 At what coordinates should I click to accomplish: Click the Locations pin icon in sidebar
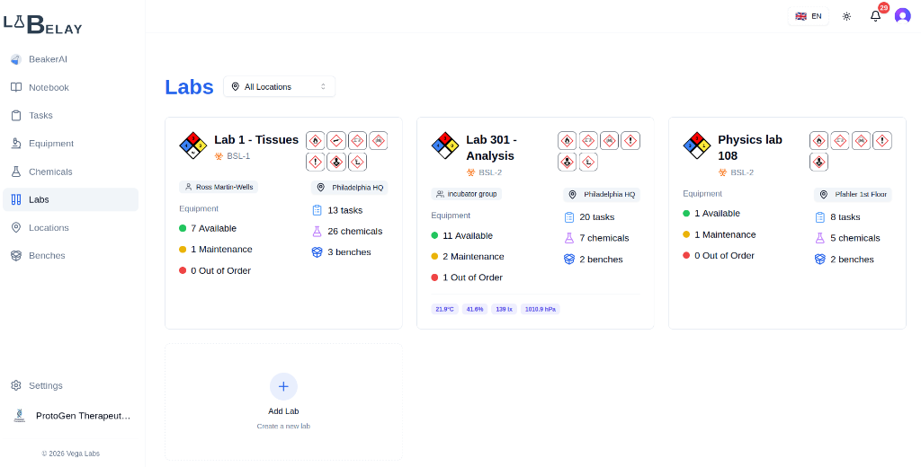click(16, 227)
